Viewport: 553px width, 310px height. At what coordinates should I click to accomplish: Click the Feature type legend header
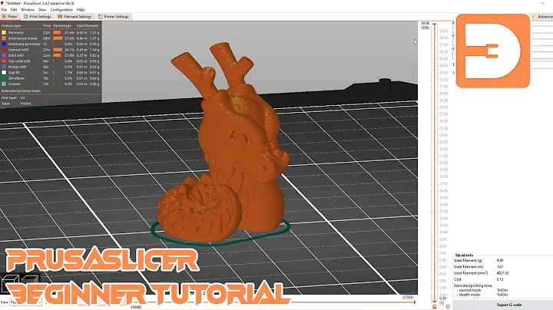pos(11,26)
